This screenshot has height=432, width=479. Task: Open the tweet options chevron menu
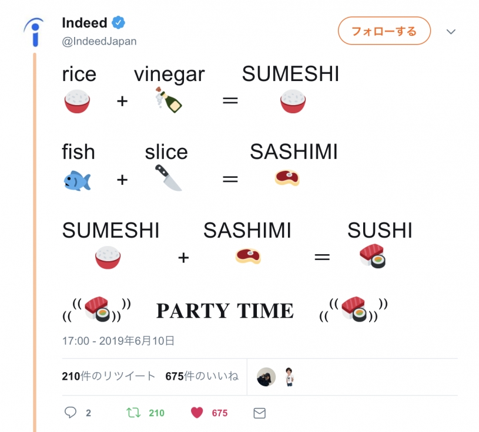[x=451, y=32]
